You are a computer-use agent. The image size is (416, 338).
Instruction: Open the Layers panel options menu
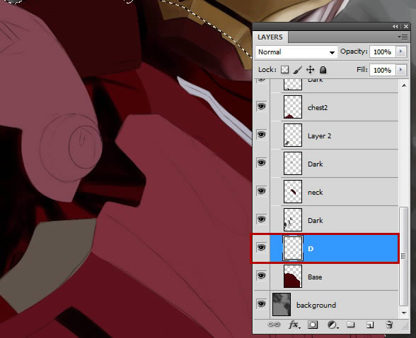(x=403, y=37)
